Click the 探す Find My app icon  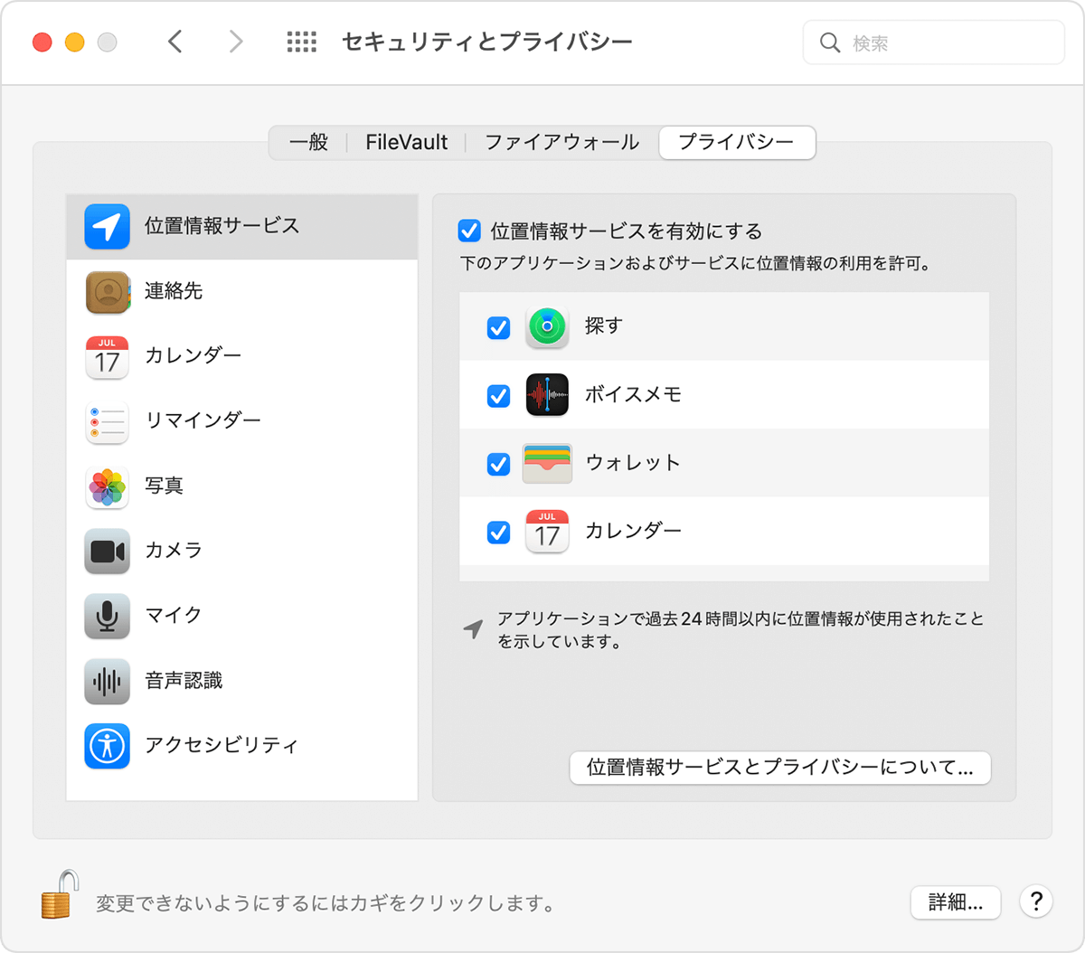[547, 326]
